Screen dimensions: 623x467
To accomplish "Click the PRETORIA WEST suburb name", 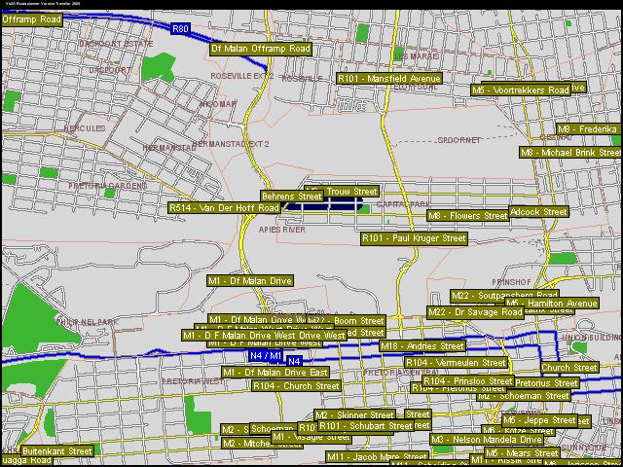I will pyautogui.click(x=193, y=381).
